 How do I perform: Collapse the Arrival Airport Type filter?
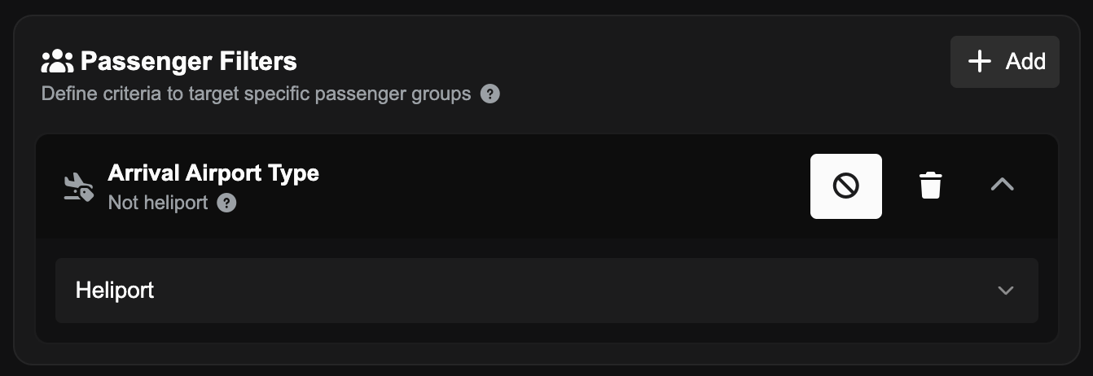[1002, 186]
